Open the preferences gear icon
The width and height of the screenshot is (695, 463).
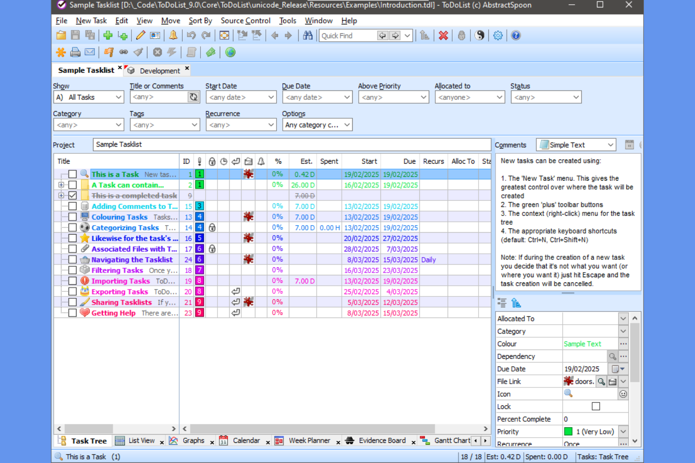pyautogui.click(x=498, y=35)
